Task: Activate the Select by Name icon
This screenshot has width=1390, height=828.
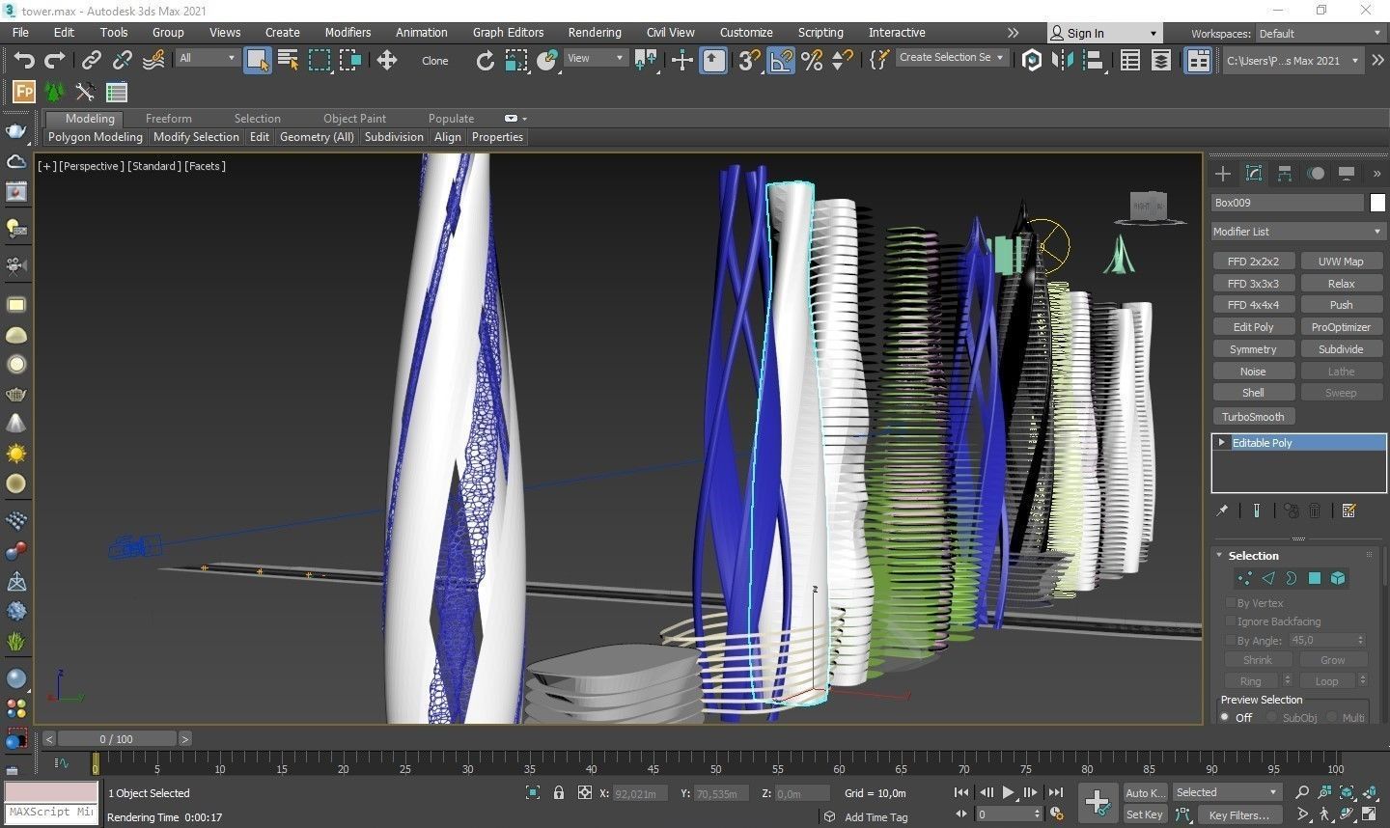Action: pos(288,61)
